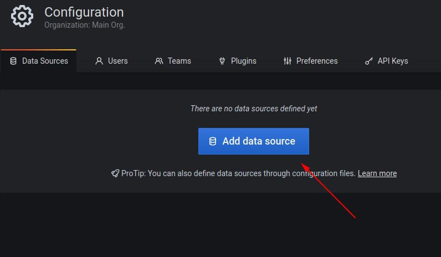This screenshot has width=441, height=257.
Task: Click database icon inside Add data source button
Action: [x=213, y=141]
